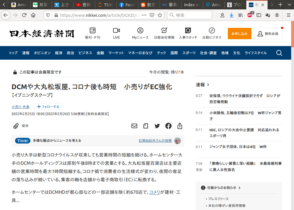This screenshot has height=210, width=294.
Task: Click the 石塚由紀夫 commenter avatar thumbnail
Action: [x=178, y=141]
